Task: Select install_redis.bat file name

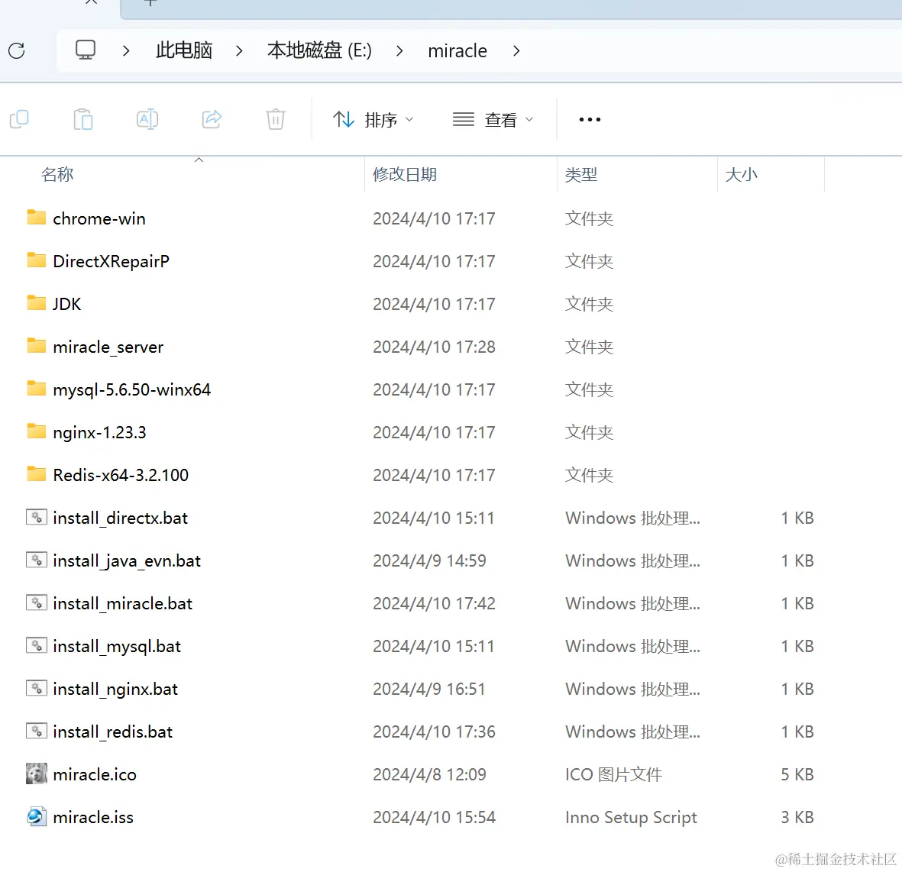Action: click(113, 732)
